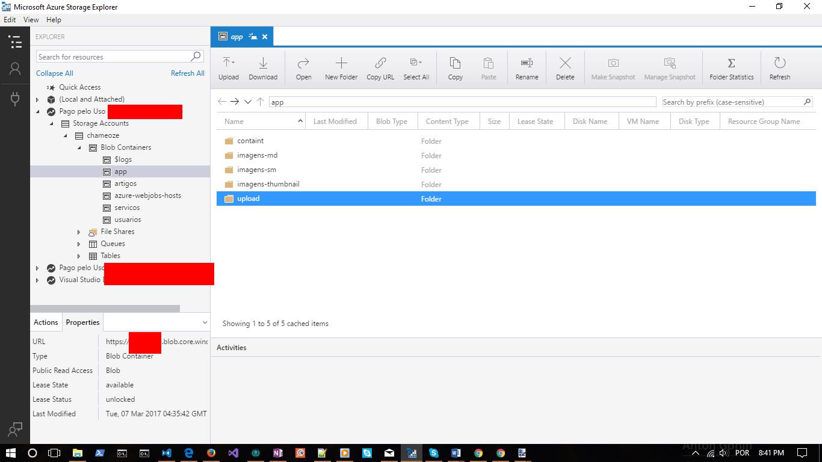Click the Copy toolbar button
Screen dimensions: 822x462
[x=456, y=69]
